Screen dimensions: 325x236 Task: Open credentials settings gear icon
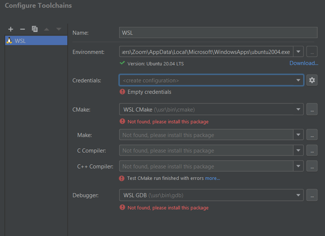pos(312,80)
